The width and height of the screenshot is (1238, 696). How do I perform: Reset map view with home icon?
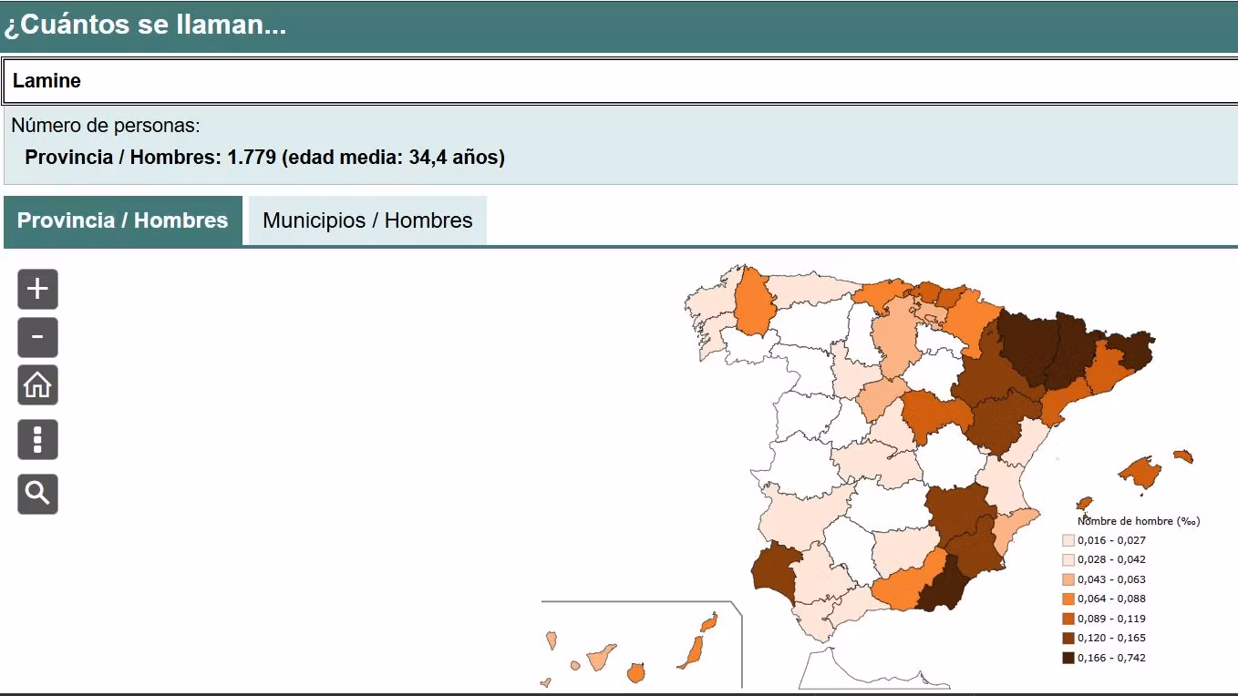tap(37, 385)
